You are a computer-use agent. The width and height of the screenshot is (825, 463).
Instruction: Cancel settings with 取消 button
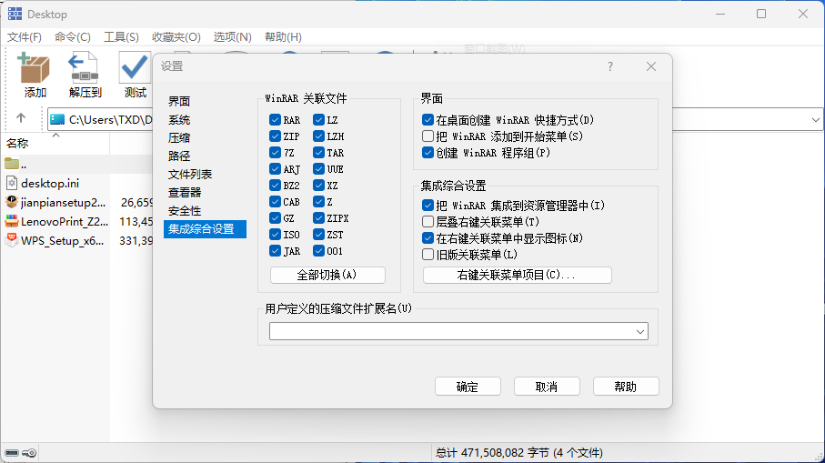(x=547, y=387)
